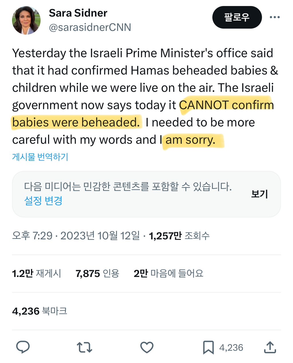The height and width of the screenshot is (363, 293).
Task: Tap the Sara Sidner display name
Action: (x=78, y=13)
